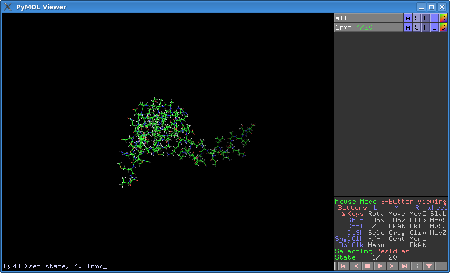Image resolution: width=450 pixels, height=273 pixels.
Task: Switch mouse mode from 3-Button Viewing
Action: [x=390, y=202]
